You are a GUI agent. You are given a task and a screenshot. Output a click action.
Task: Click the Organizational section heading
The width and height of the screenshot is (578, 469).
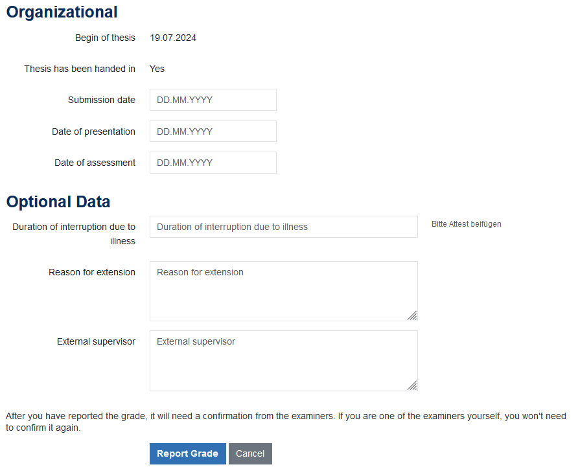tap(62, 12)
